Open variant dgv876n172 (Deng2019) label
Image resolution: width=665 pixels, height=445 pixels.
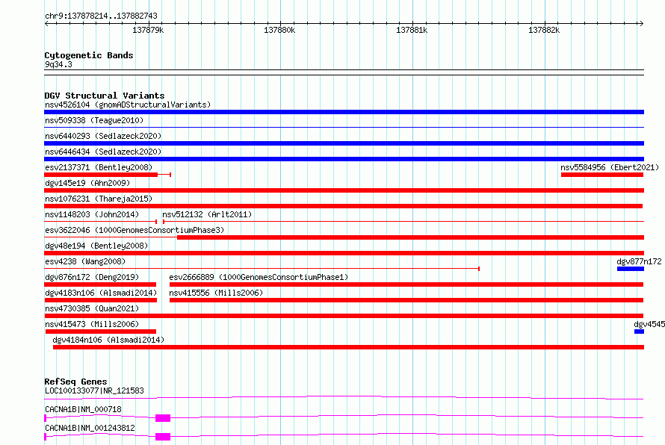pyautogui.click(x=92, y=277)
